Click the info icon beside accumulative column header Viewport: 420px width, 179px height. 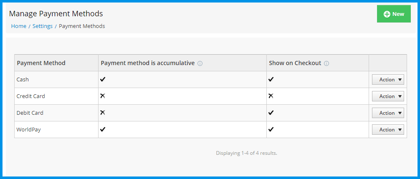click(x=200, y=63)
